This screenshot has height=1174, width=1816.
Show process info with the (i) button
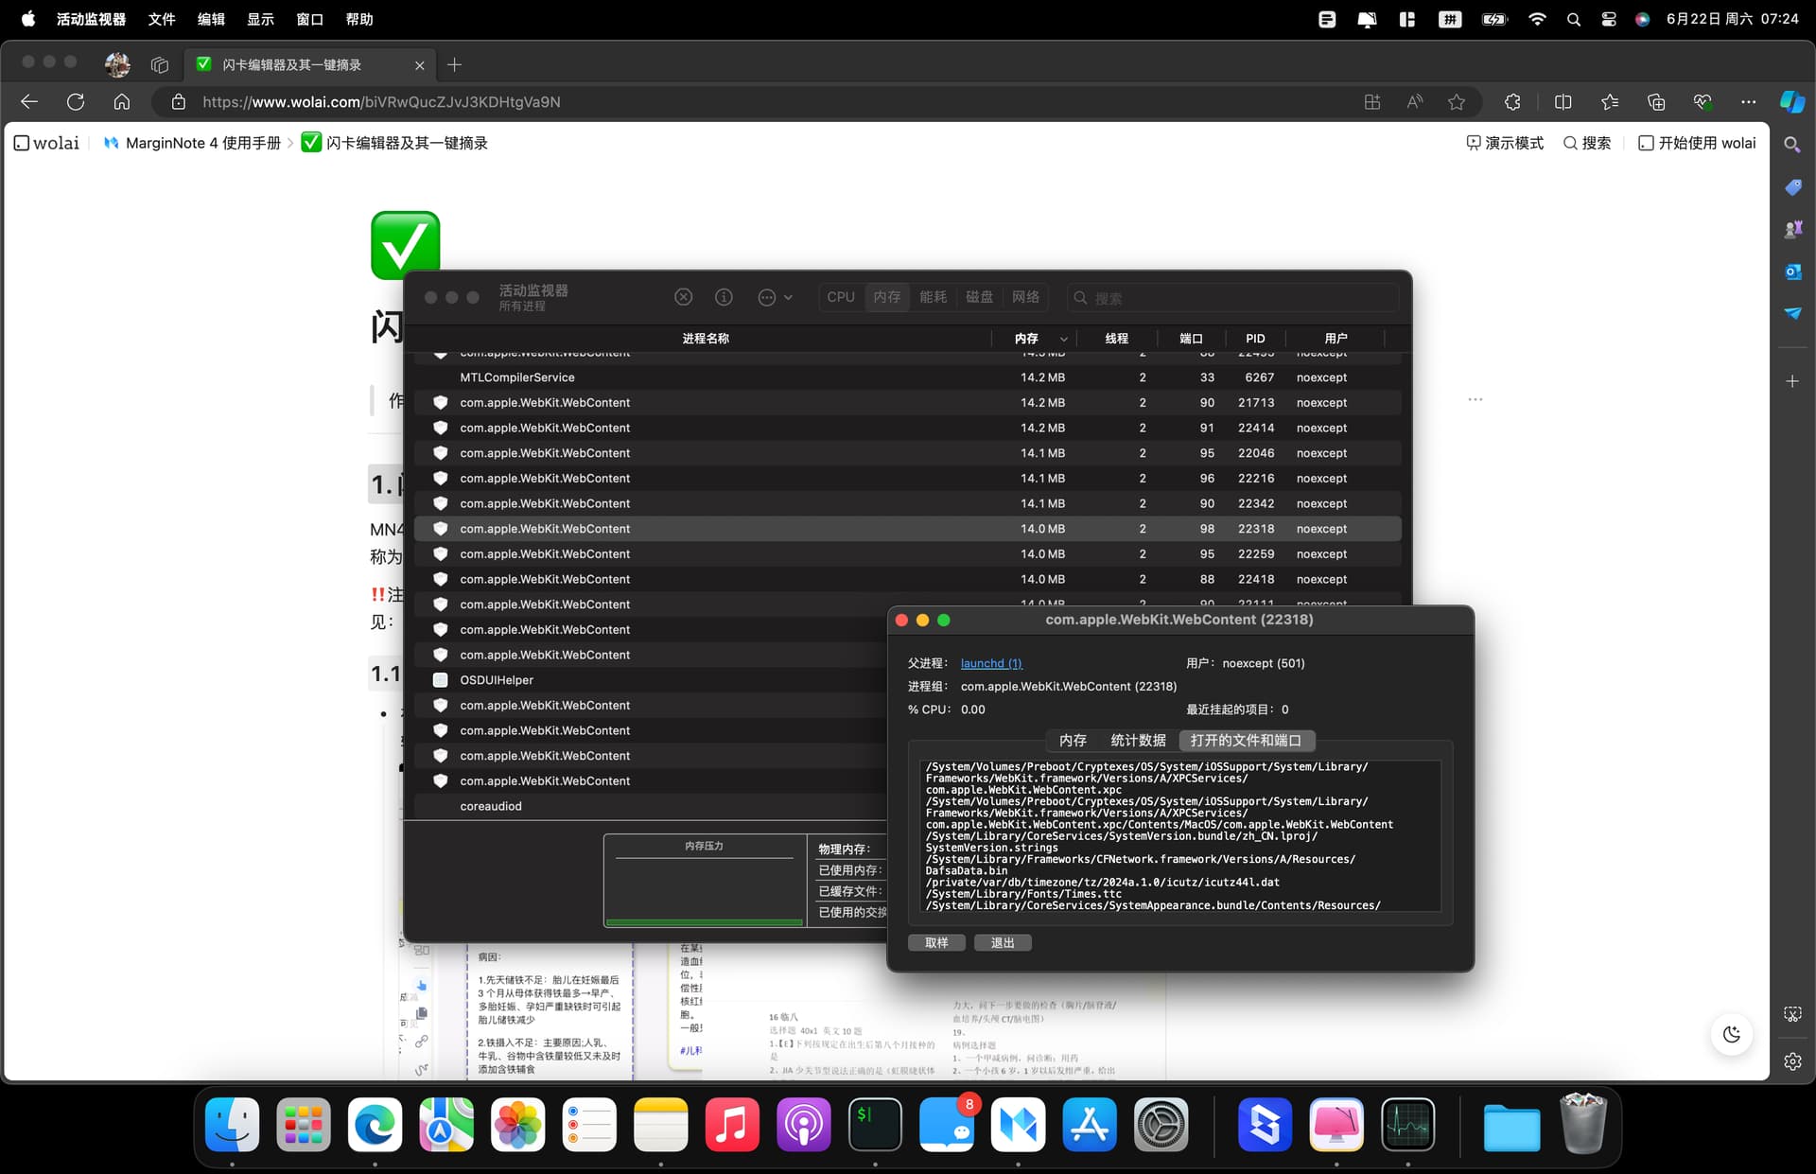coord(725,297)
